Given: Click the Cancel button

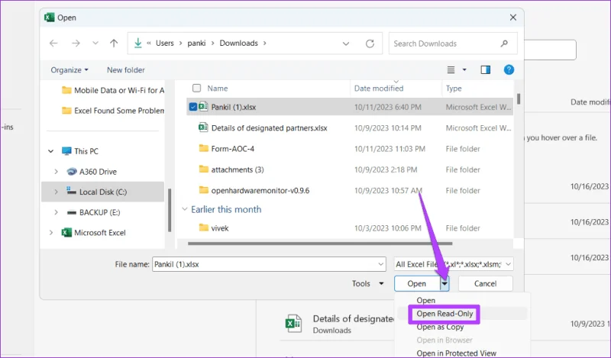Looking at the screenshot, I should pos(486,284).
